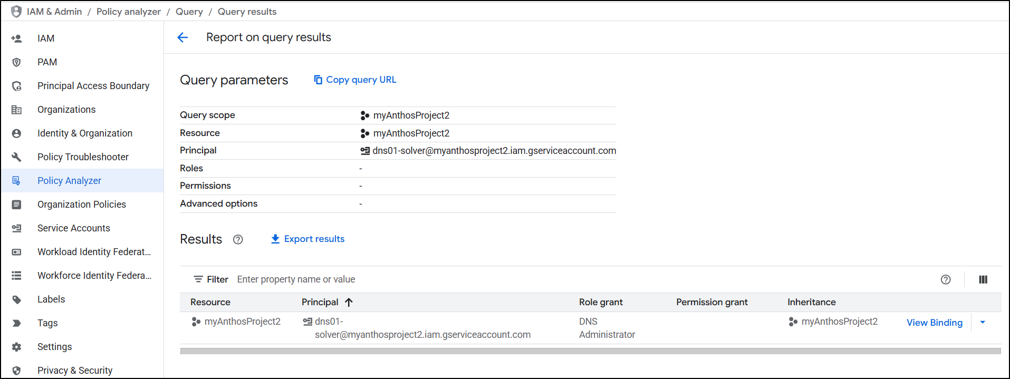Click the Export results button

tap(307, 239)
